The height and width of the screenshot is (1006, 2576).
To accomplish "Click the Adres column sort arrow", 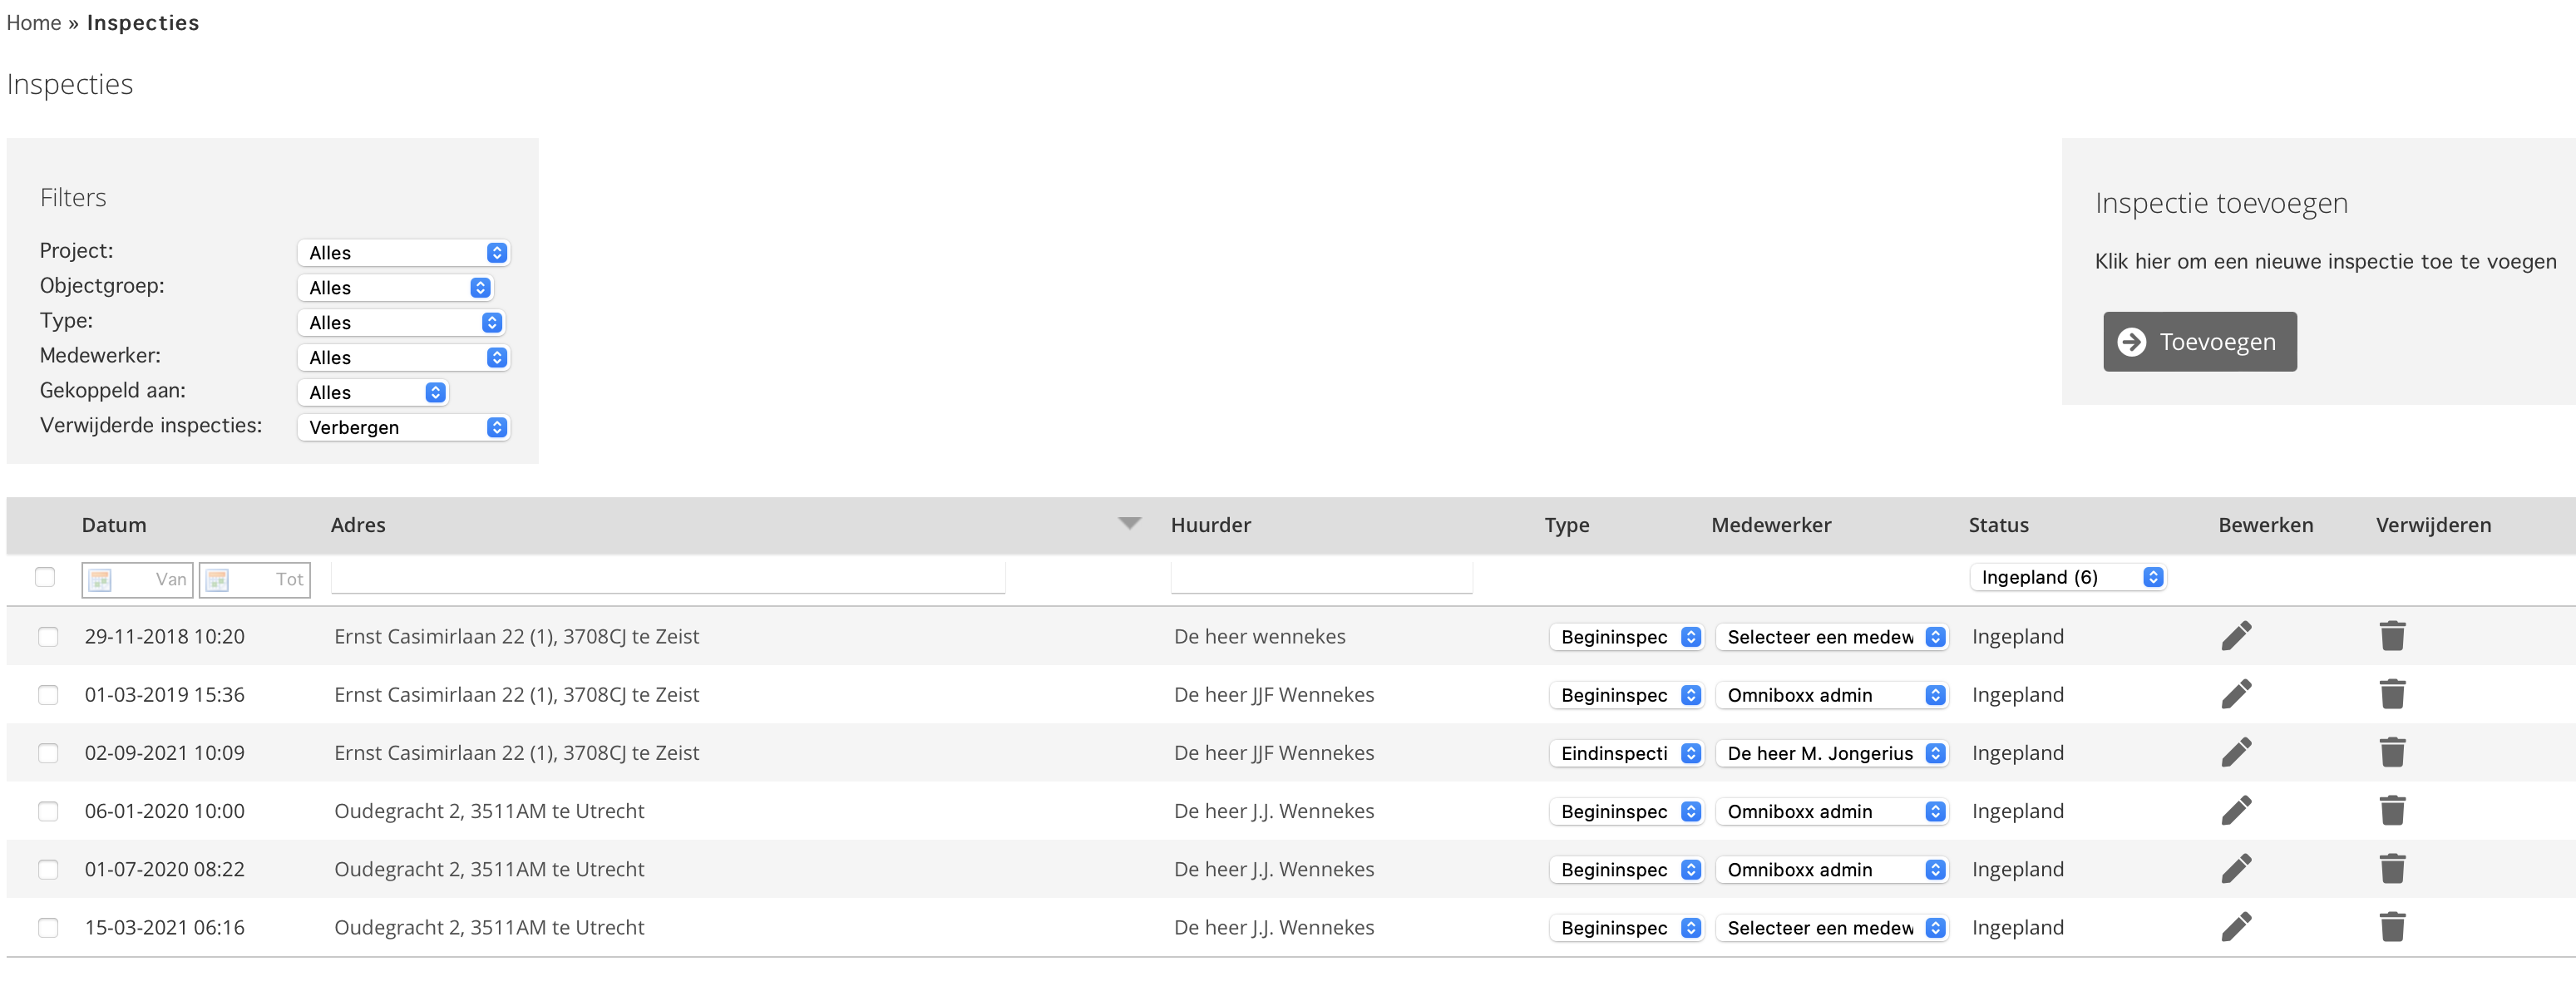I will tap(1129, 523).
